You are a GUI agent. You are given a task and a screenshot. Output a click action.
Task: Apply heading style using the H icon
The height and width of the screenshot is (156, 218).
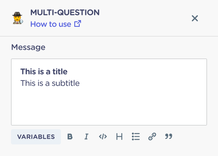pyautogui.click(x=119, y=136)
